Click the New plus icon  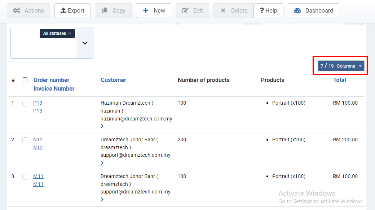point(146,11)
